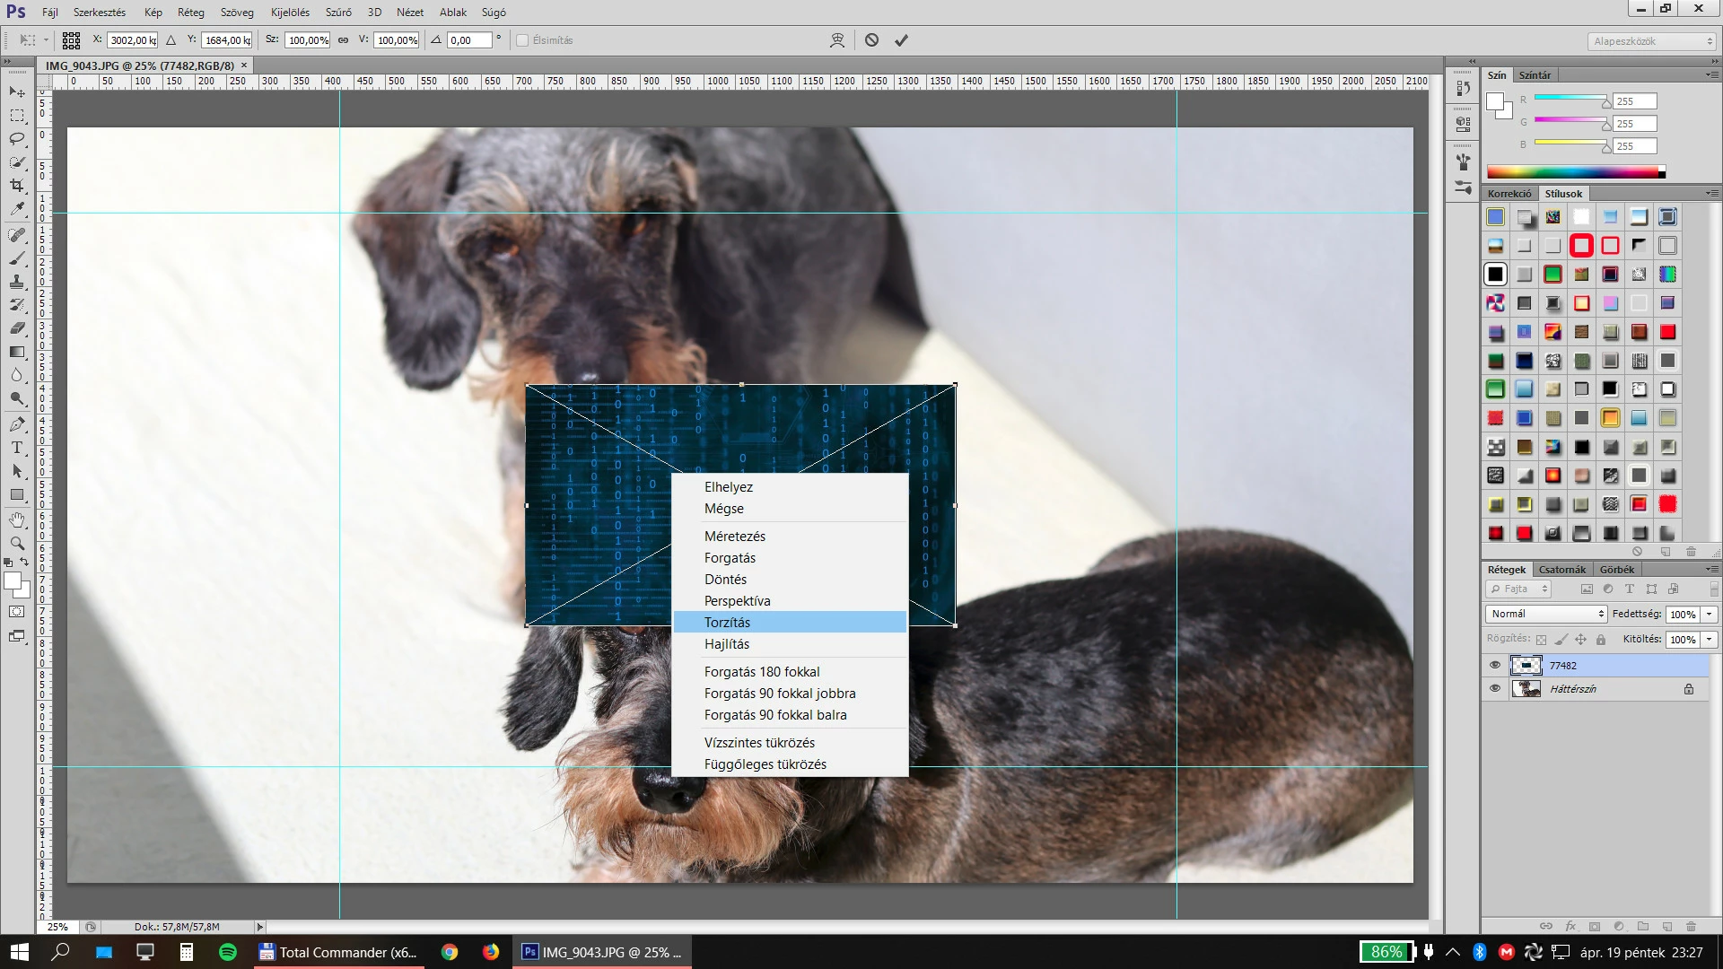Image resolution: width=1723 pixels, height=969 pixels.
Task: Pick the Lasso tool
Action: (17, 139)
